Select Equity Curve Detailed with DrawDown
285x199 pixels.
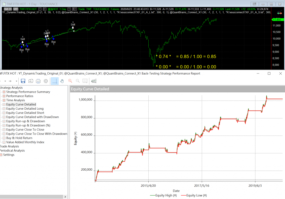(33, 117)
